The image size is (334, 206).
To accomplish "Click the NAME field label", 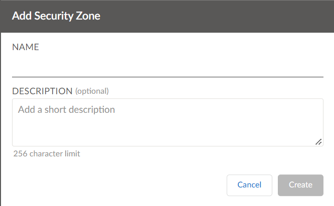I will (26, 48).
